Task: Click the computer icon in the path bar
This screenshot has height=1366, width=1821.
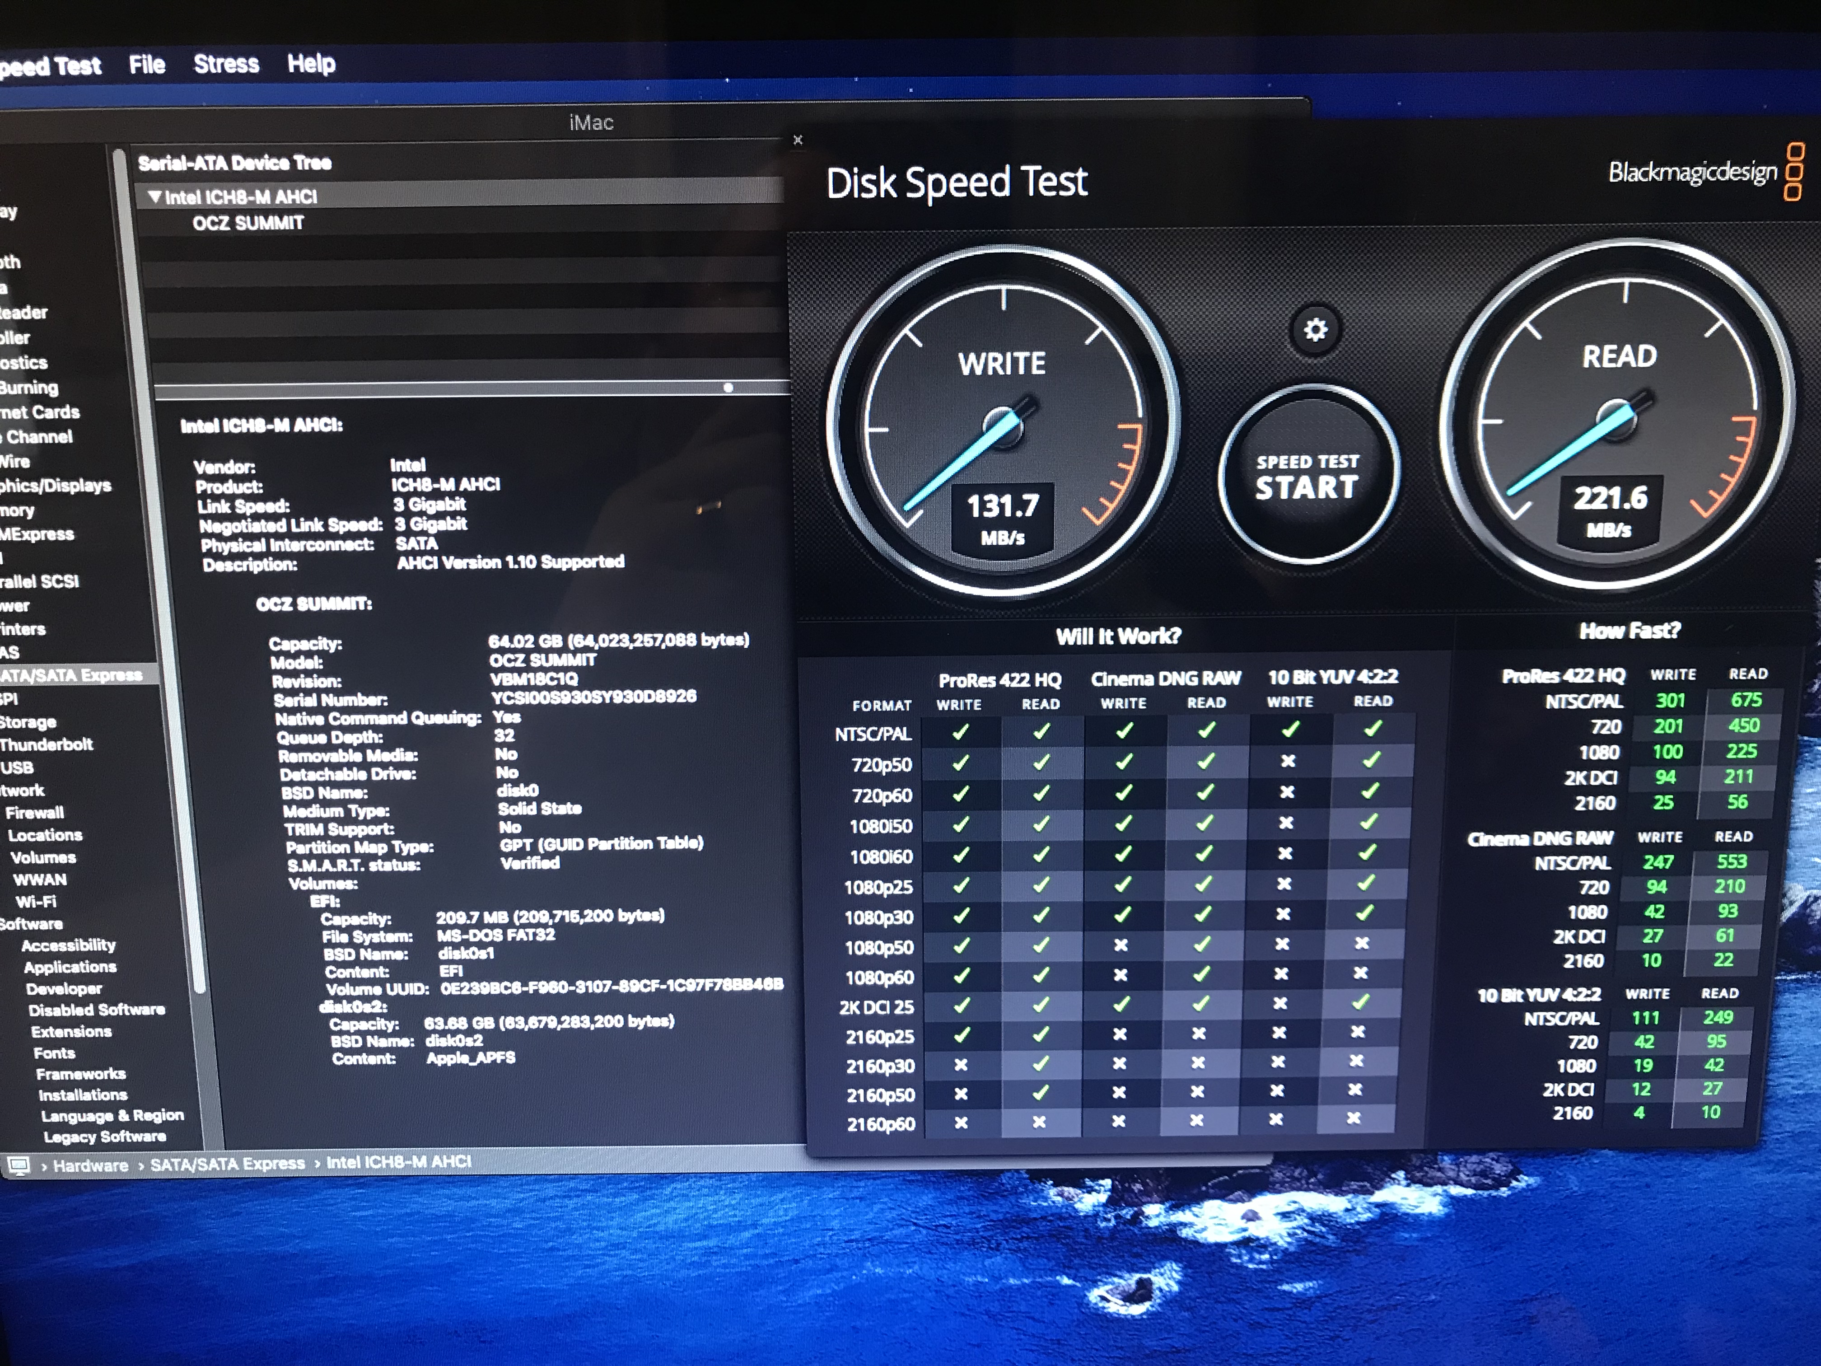Action: (x=19, y=1166)
